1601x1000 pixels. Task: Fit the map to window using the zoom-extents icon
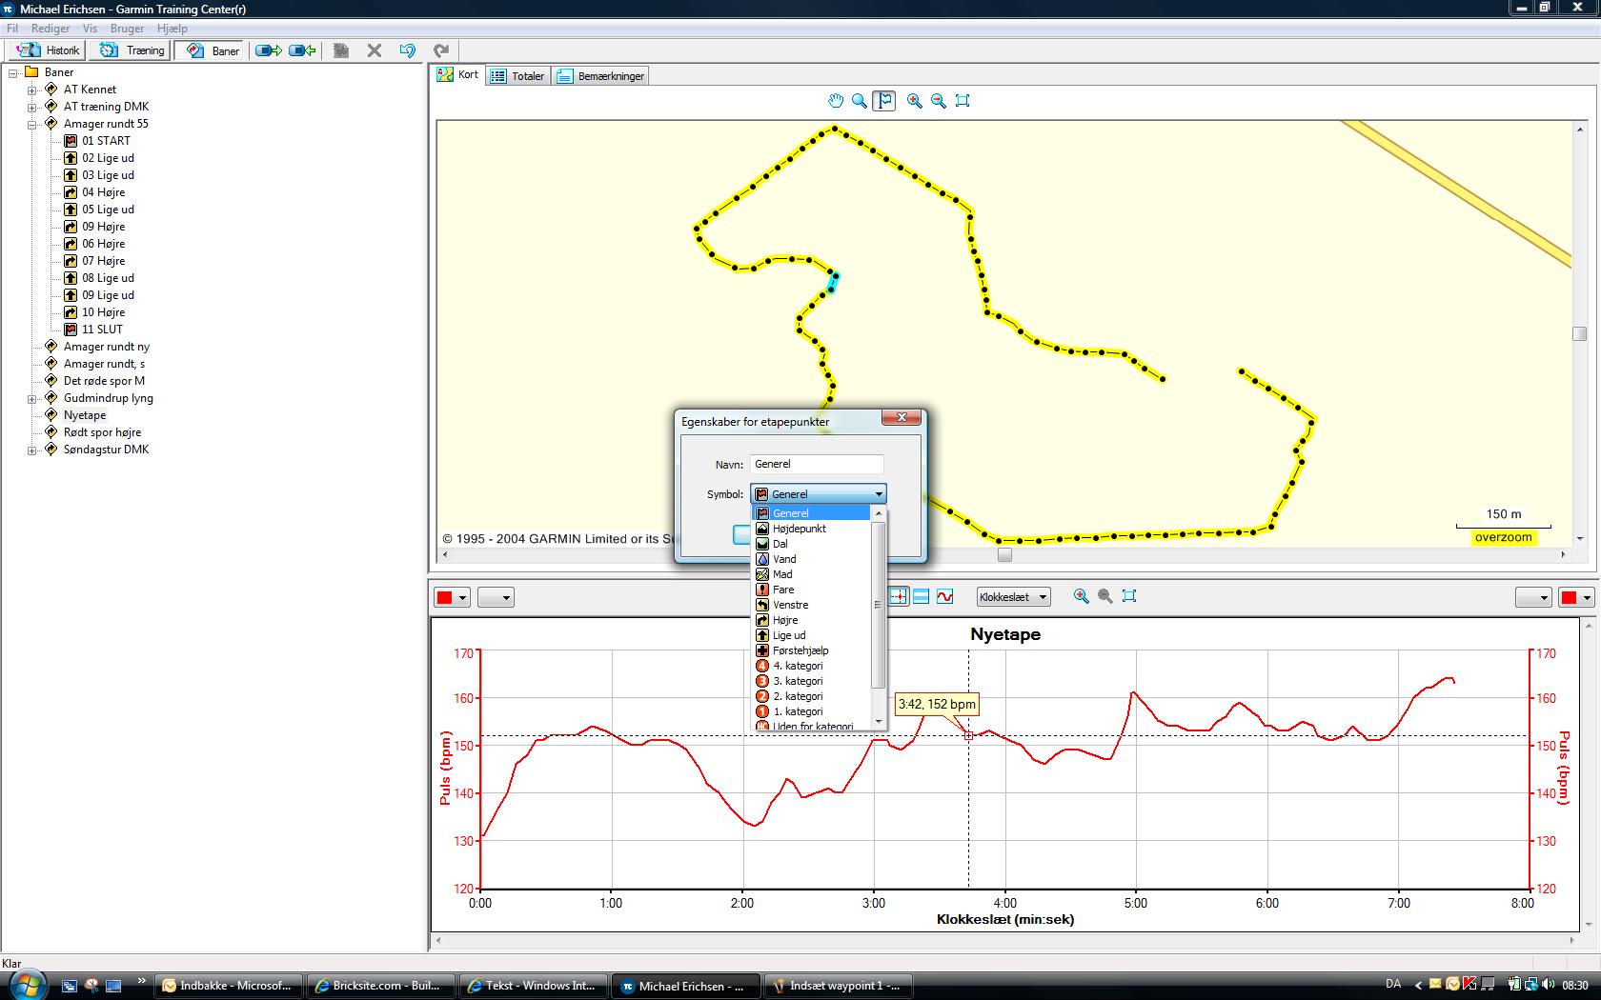(x=963, y=101)
